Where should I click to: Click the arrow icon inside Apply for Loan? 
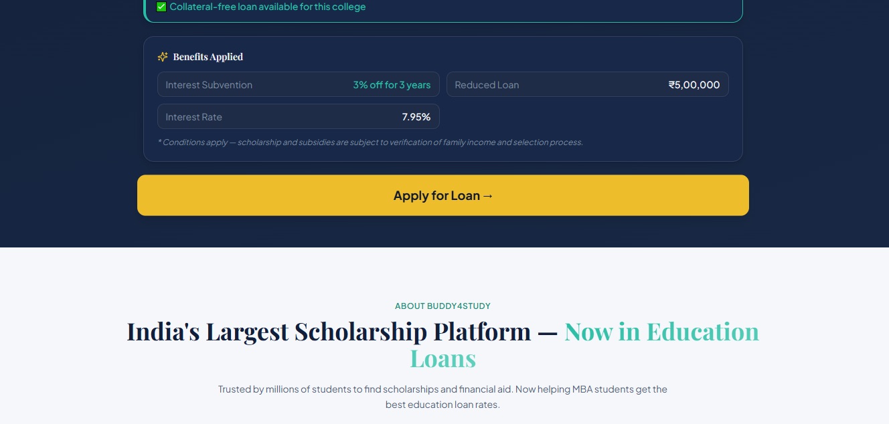(488, 195)
